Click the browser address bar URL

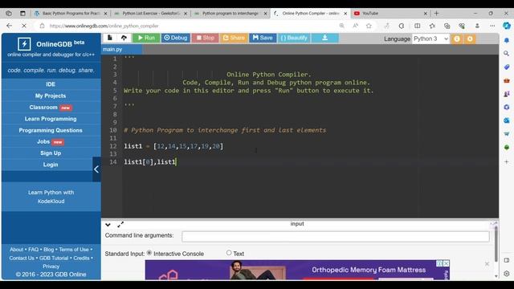(104, 26)
